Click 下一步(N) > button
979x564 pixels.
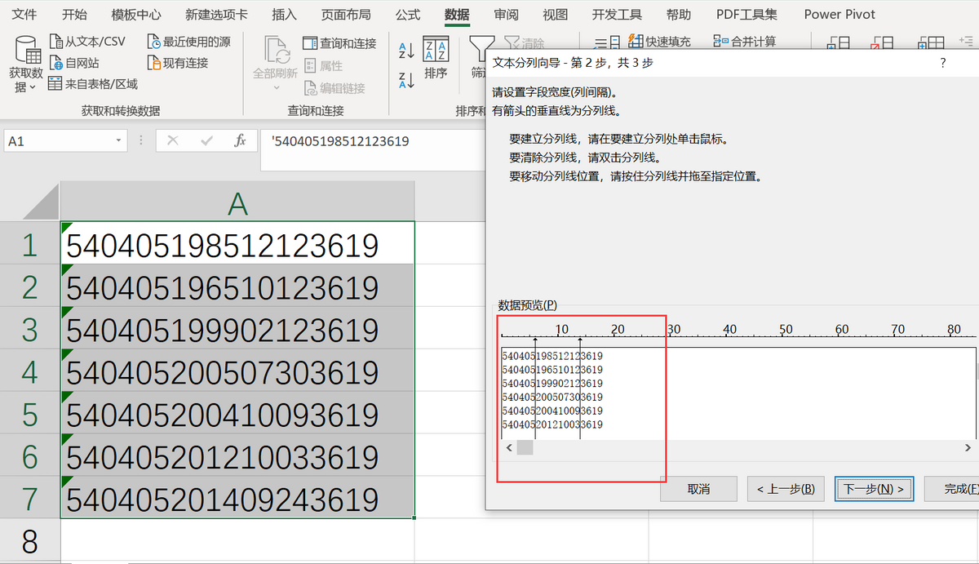click(x=874, y=489)
